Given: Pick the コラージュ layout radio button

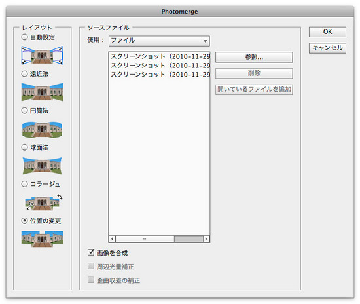Looking at the screenshot, I should pos(25,184).
